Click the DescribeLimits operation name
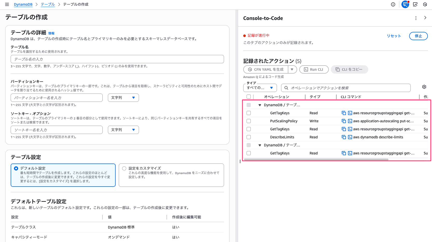The height and width of the screenshot is (242, 432). 282,137
